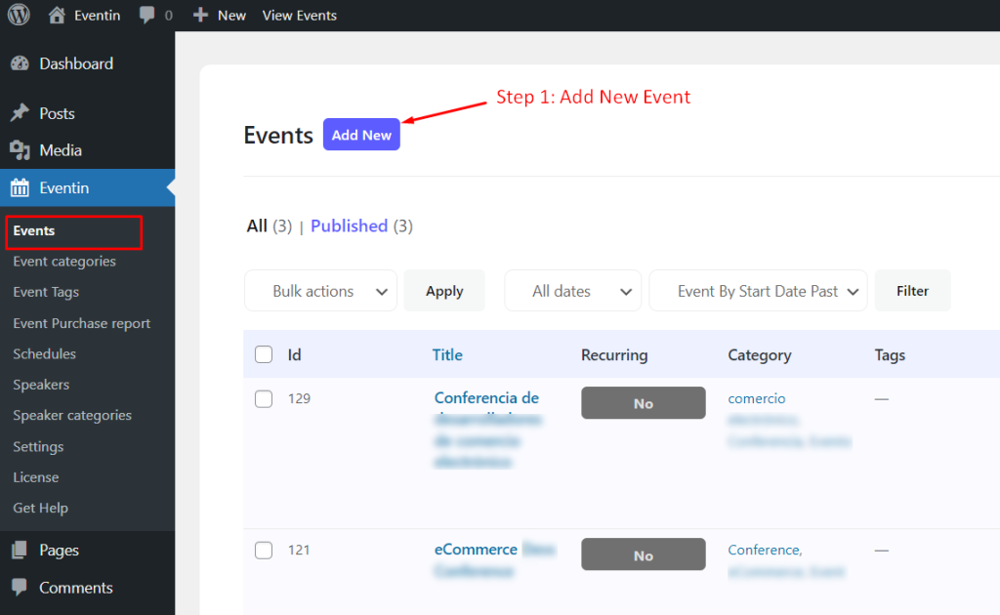Image resolution: width=1000 pixels, height=615 pixels.
Task: Check the box for event 121
Action: coord(264,550)
